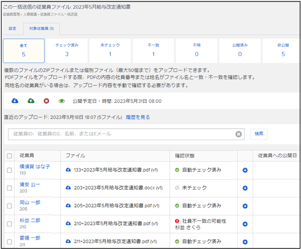Image resolution: width=301 pixels, height=249 pixels.
Task: Download file 210+2023年5月給与改定通知書.pdf cloud icon
Action: pos(68,224)
